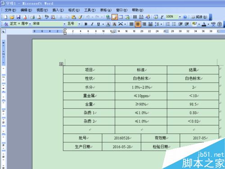Image resolution: width=225 pixels, height=169 pixels.
Task: Toggle align left
Action: pyautogui.click(x=131, y=24)
